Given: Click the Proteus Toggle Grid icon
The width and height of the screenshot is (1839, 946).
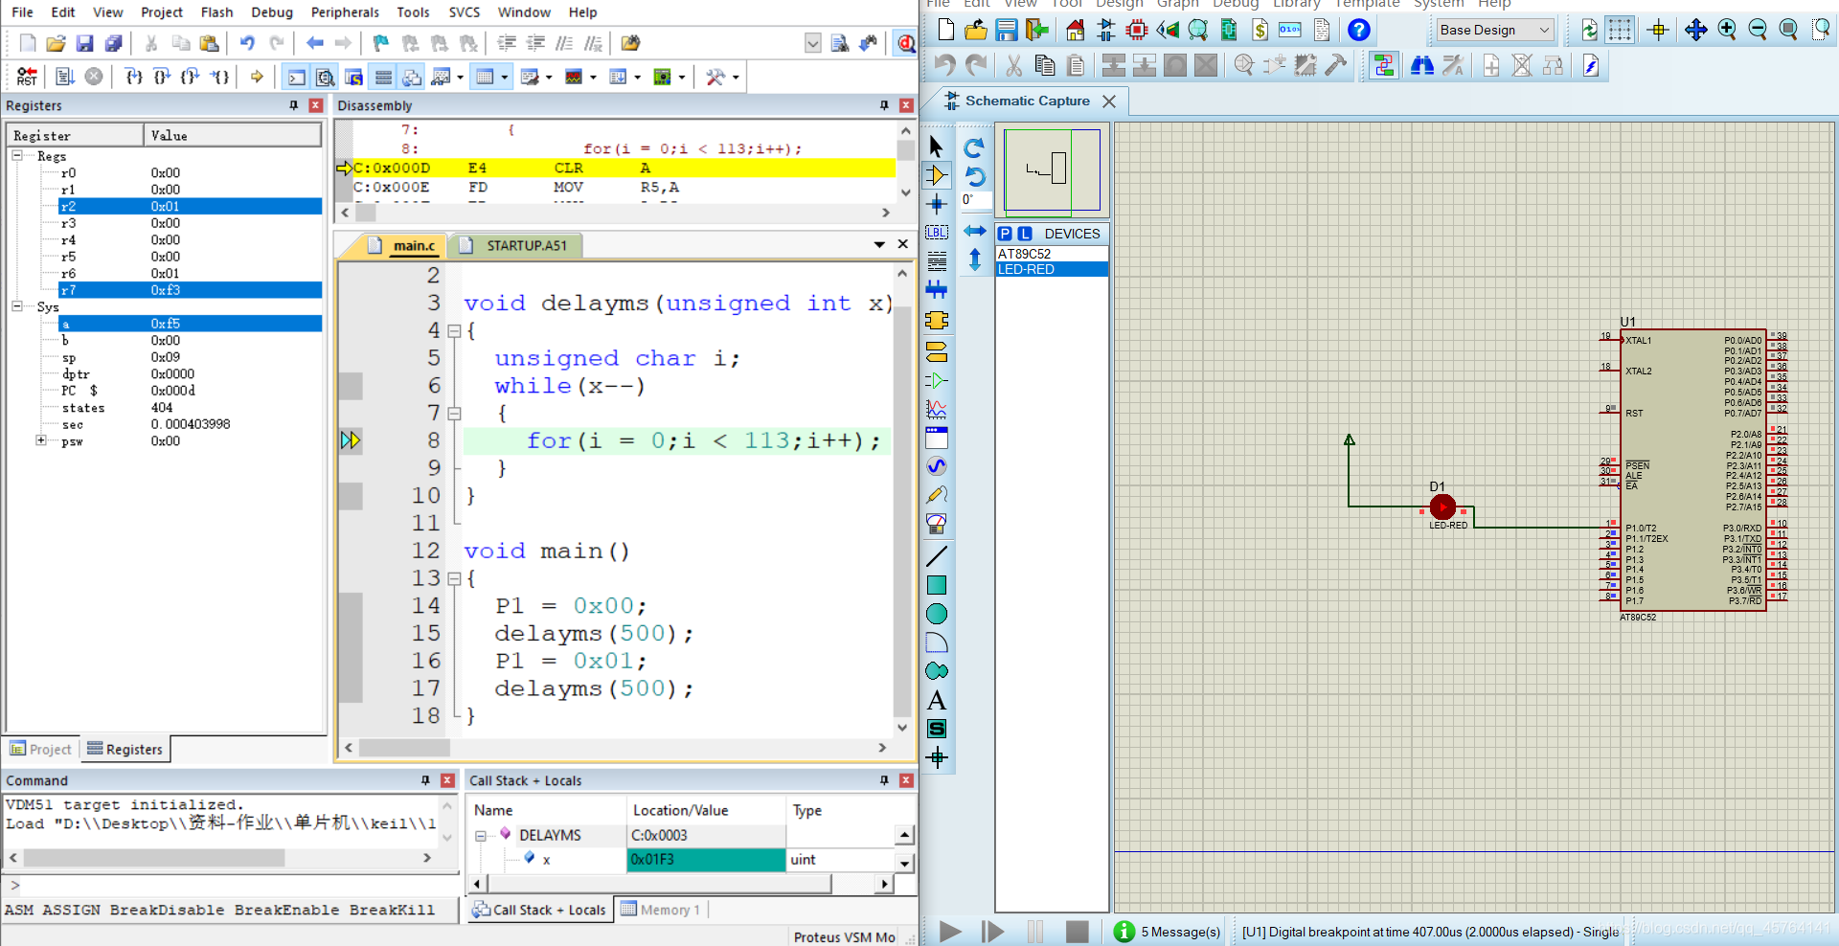Looking at the screenshot, I should [1620, 30].
